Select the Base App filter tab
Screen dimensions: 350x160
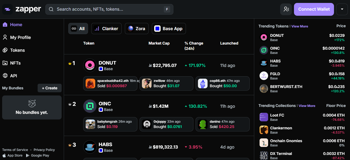[x=169, y=29]
